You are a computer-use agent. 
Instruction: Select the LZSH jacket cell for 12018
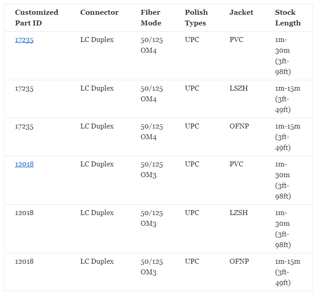239,213
